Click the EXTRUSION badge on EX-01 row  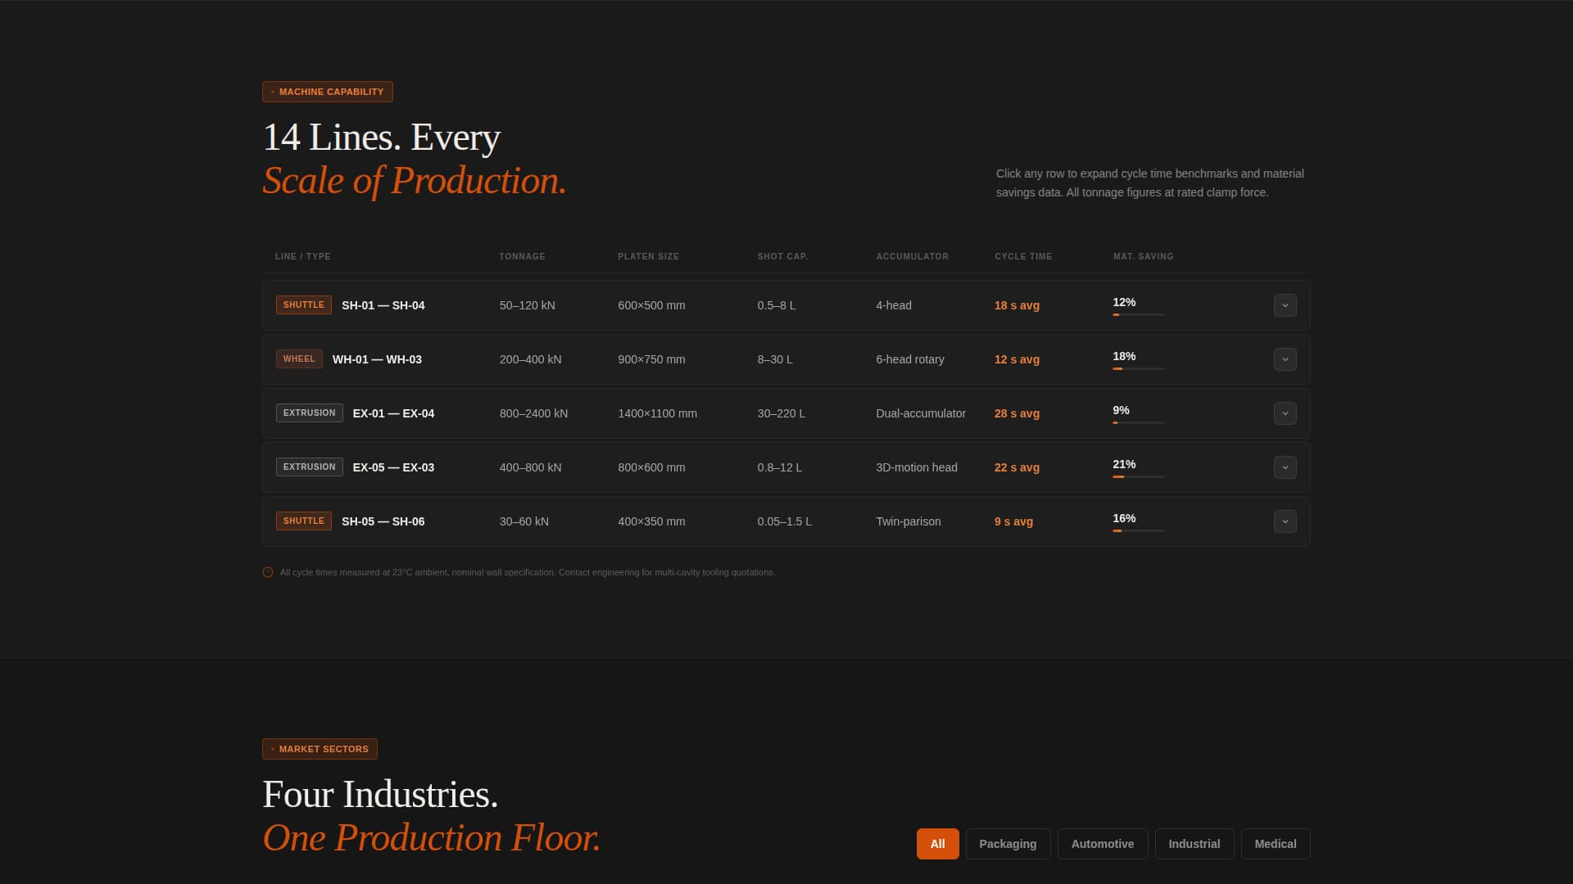[309, 413]
